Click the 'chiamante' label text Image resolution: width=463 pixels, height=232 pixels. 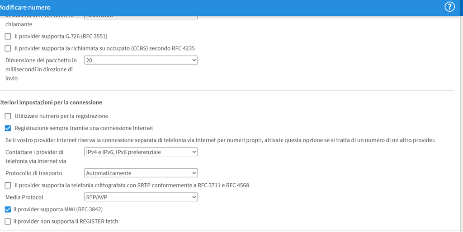pyautogui.click(x=19, y=24)
